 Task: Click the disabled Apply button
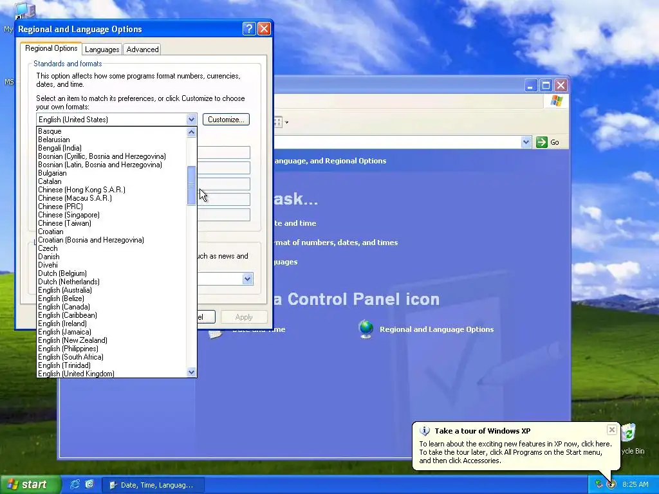(x=244, y=316)
